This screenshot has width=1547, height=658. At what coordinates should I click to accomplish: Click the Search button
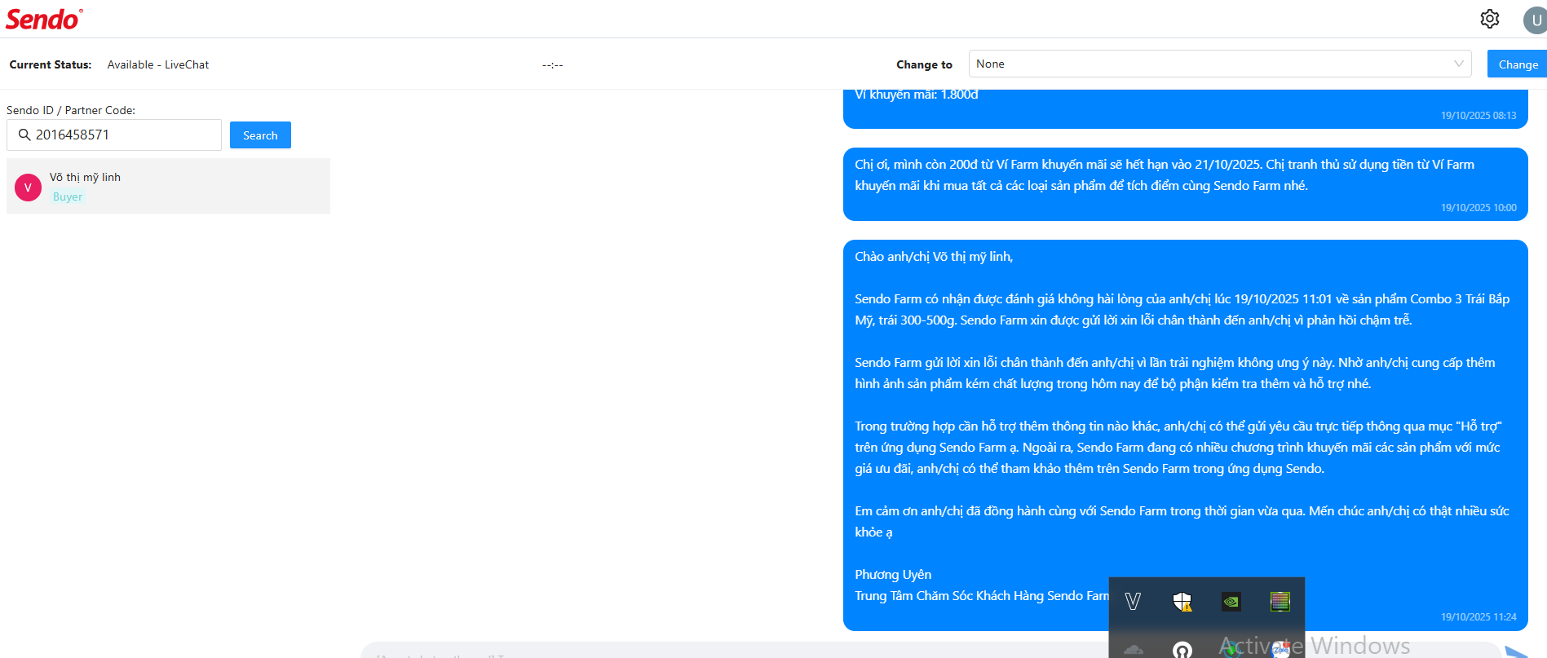coord(260,135)
